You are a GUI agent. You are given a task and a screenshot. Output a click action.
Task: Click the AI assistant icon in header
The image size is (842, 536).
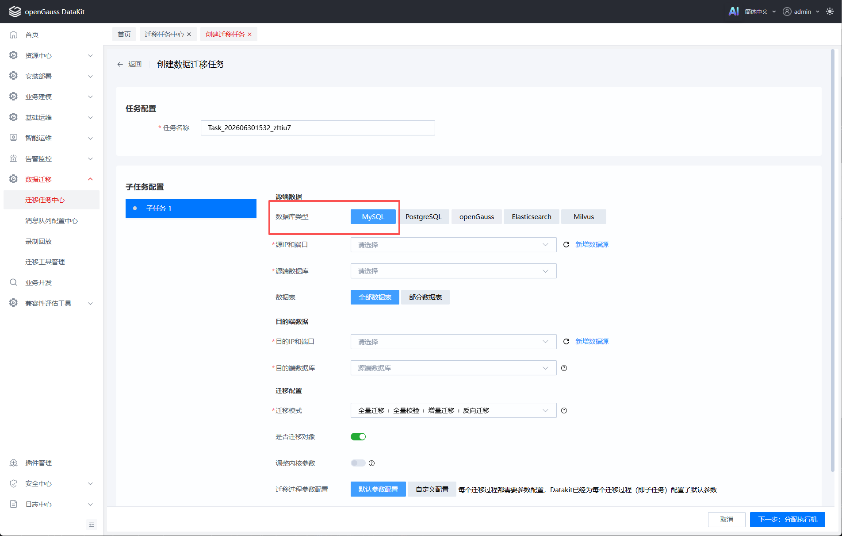pyautogui.click(x=733, y=12)
